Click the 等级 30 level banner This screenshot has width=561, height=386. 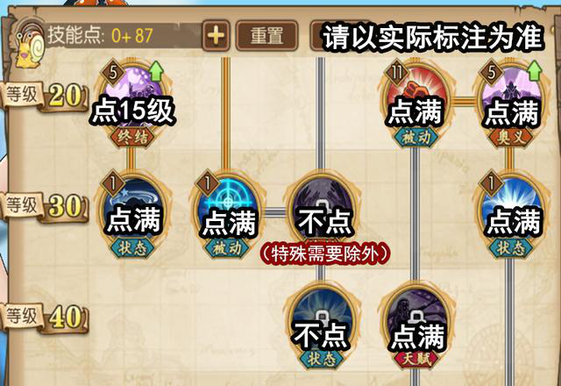[45, 207]
